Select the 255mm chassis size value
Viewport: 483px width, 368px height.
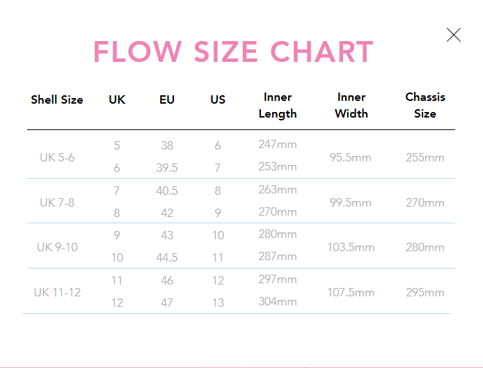[425, 158]
